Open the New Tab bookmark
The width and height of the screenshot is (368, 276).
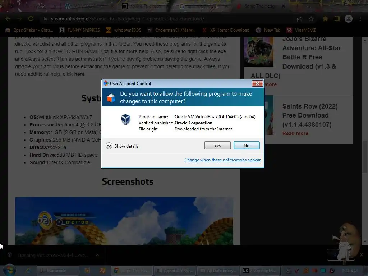[268, 30]
